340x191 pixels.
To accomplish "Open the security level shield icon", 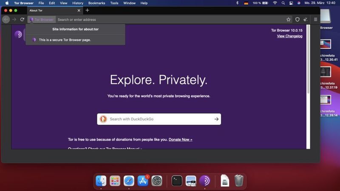I will coord(297,20).
